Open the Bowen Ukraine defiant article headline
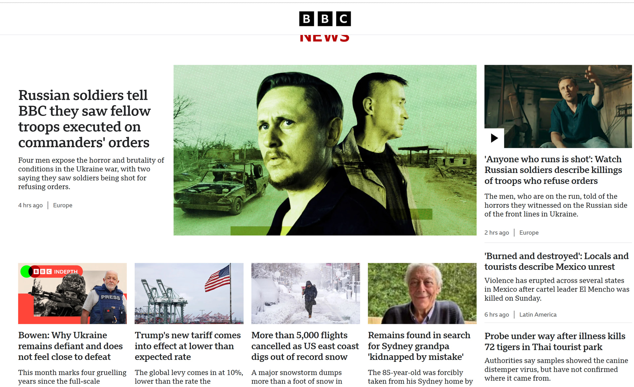The image size is (634, 387). pyautogui.click(x=70, y=346)
